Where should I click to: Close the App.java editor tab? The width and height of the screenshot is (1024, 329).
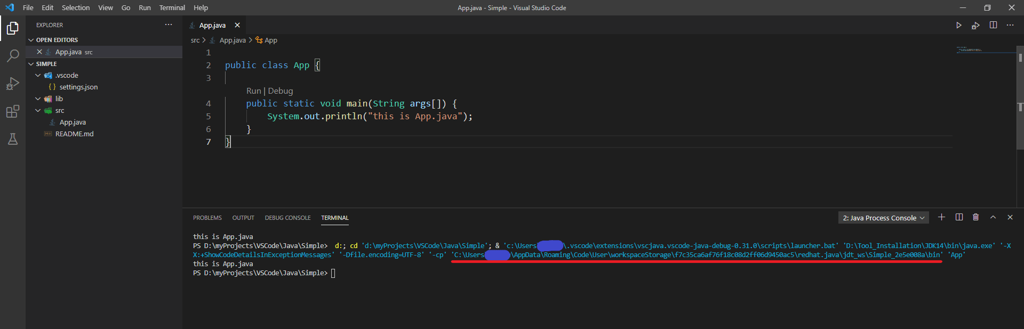(237, 25)
